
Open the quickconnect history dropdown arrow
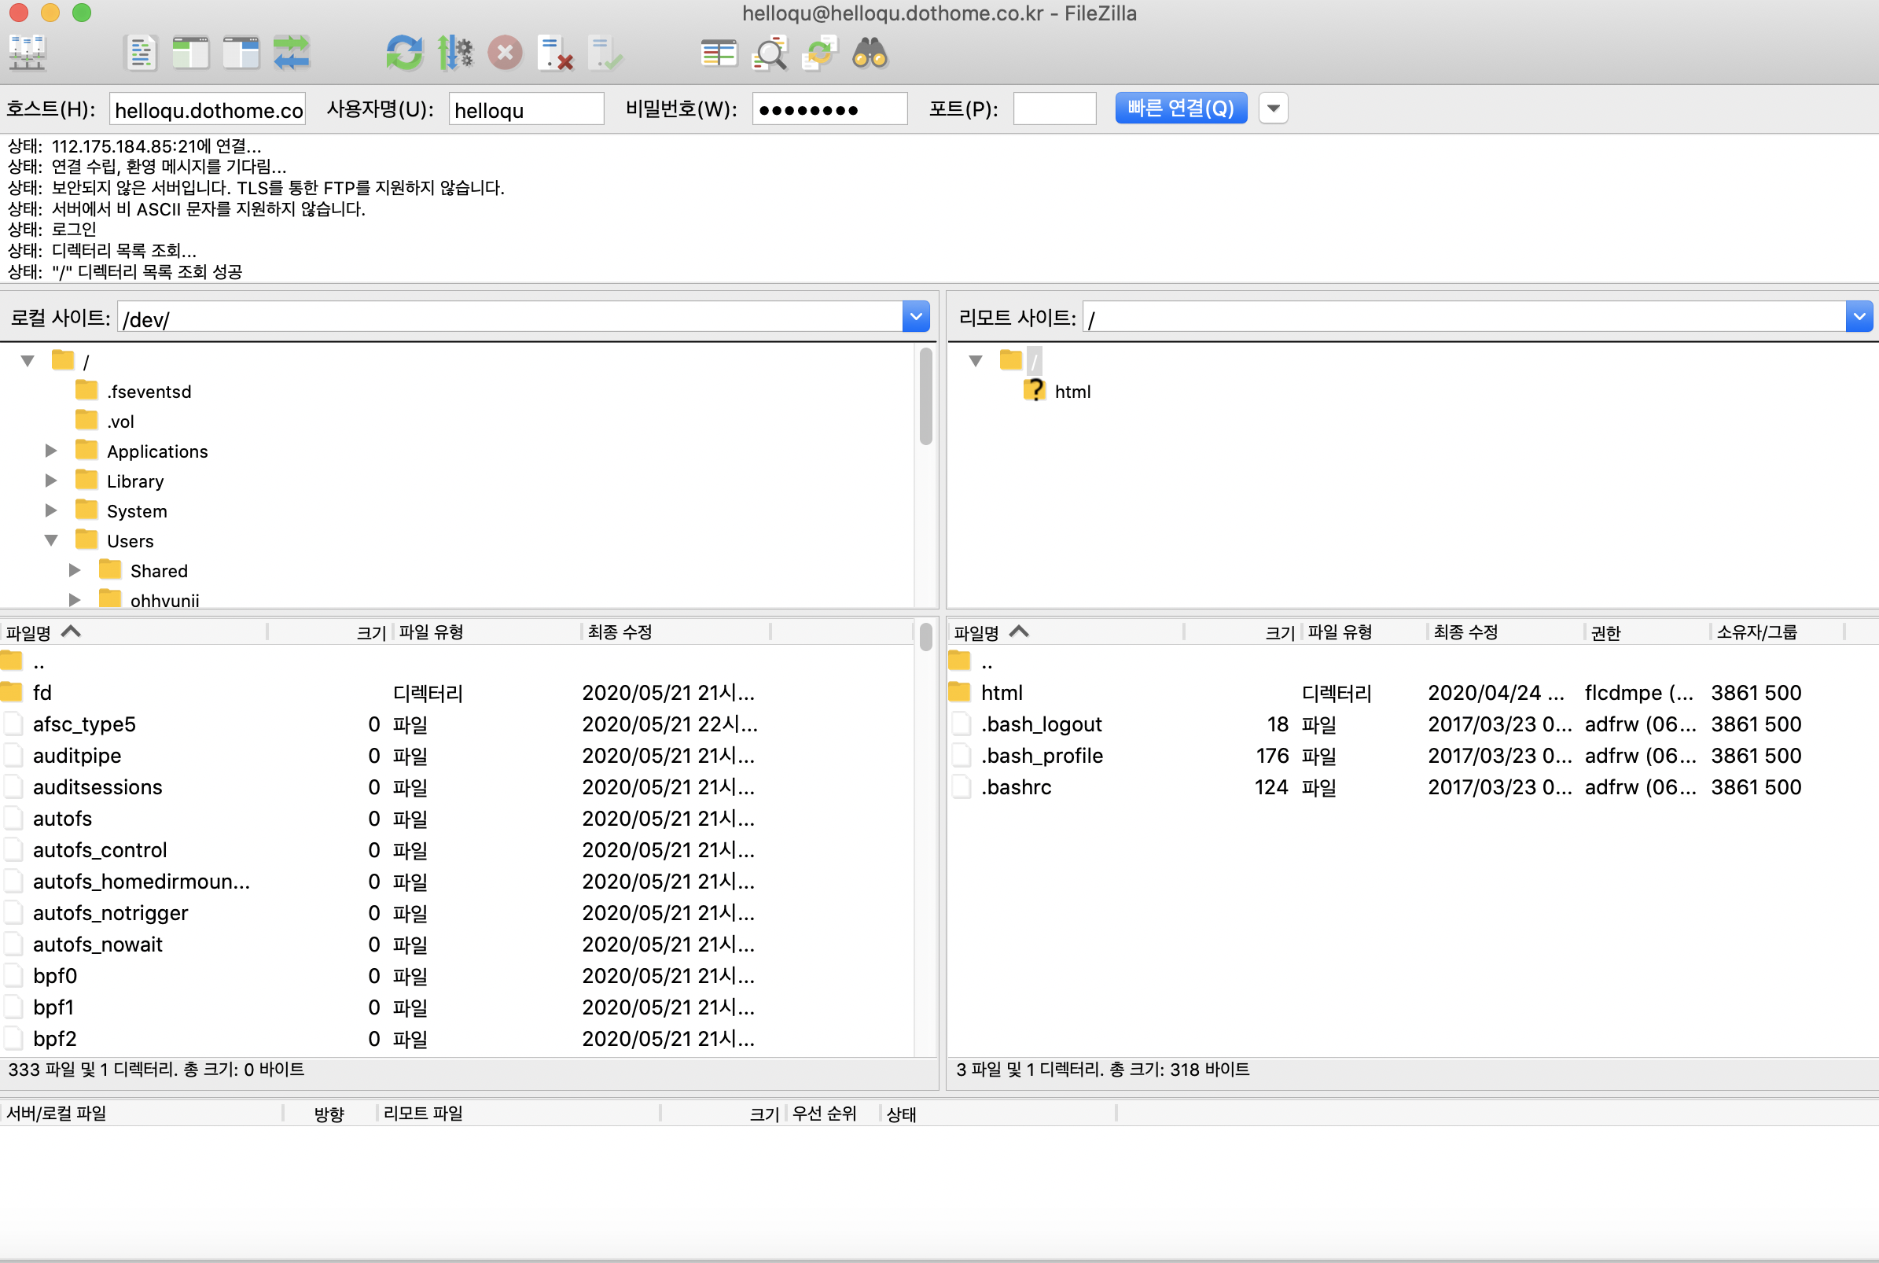(x=1273, y=108)
